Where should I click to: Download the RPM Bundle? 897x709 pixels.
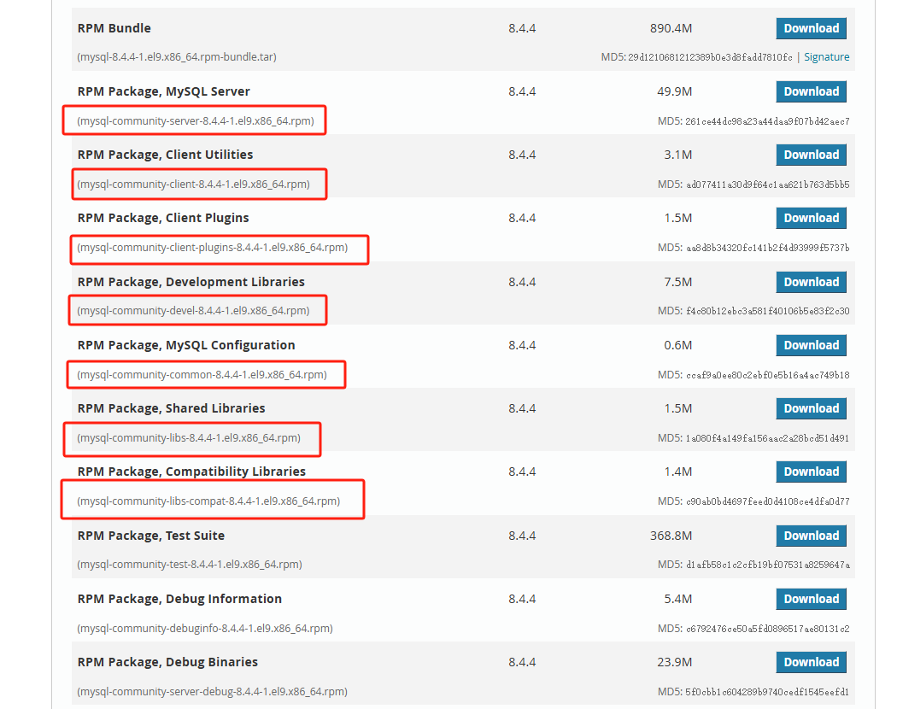click(x=812, y=28)
